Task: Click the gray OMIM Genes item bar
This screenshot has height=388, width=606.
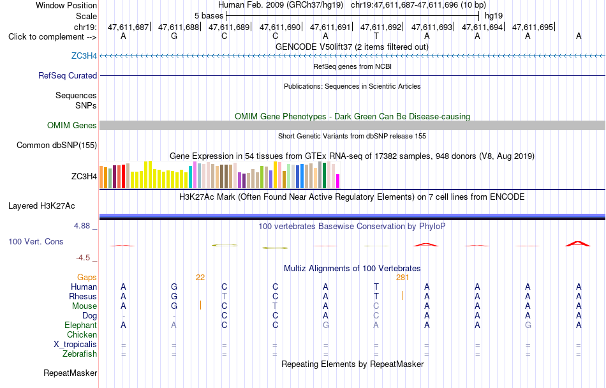Action: (352, 125)
